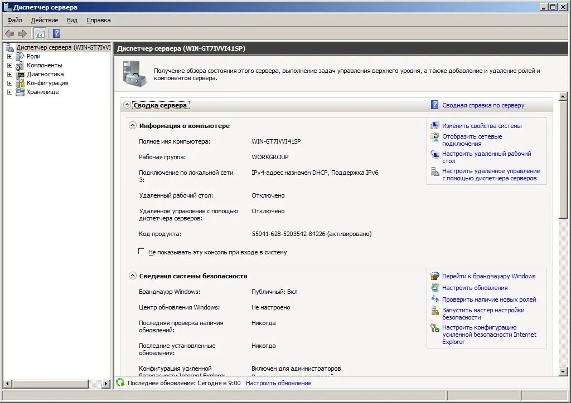Click the firewall icon beside Перейти к брандмауэру Windows

(x=435, y=276)
